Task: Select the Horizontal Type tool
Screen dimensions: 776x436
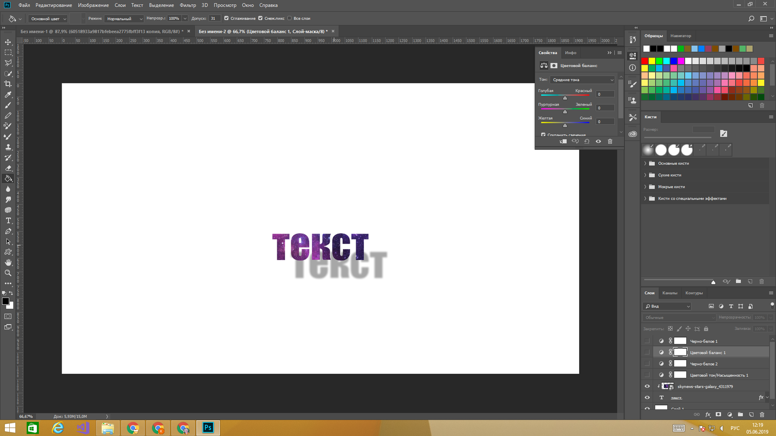Action: 8,220
